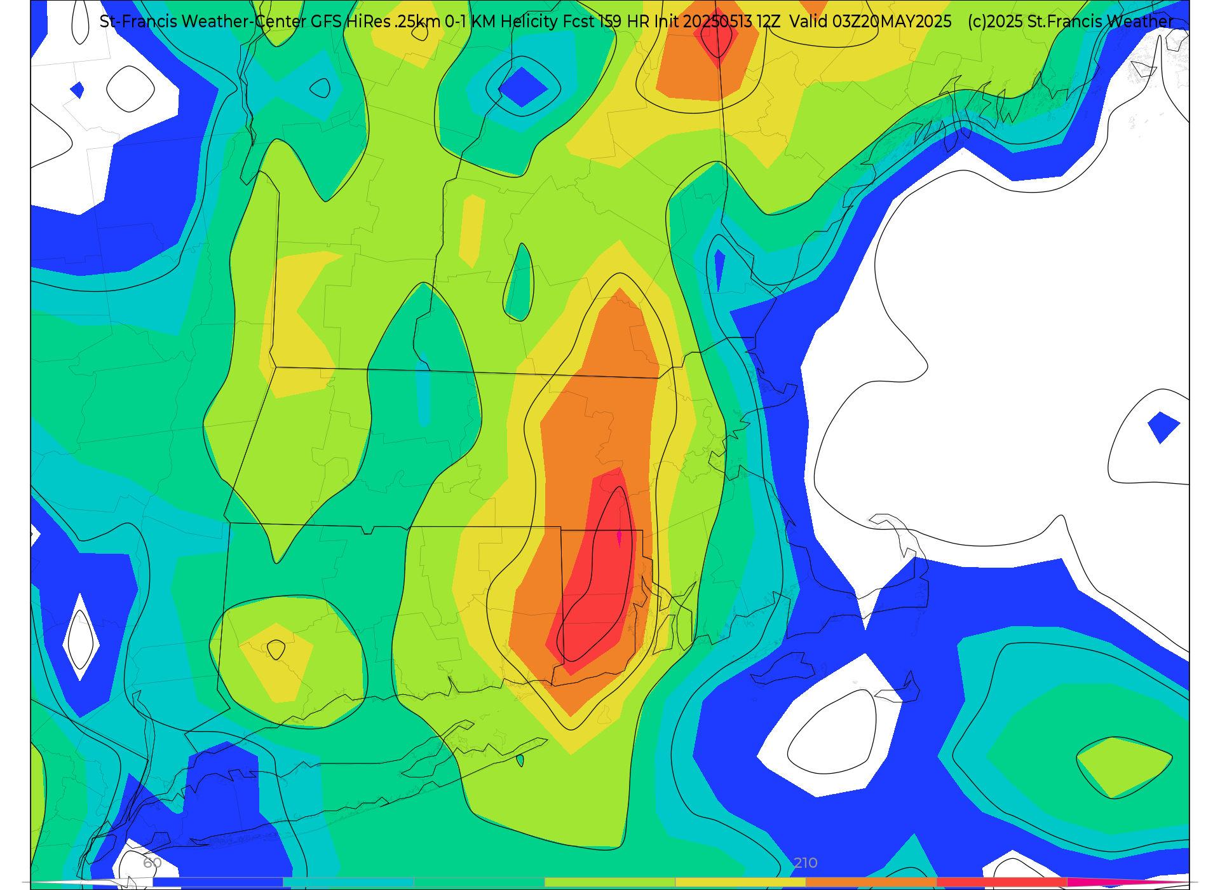
Task: Click '0-1 KM Helicity' in the title
Action: [x=501, y=22]
